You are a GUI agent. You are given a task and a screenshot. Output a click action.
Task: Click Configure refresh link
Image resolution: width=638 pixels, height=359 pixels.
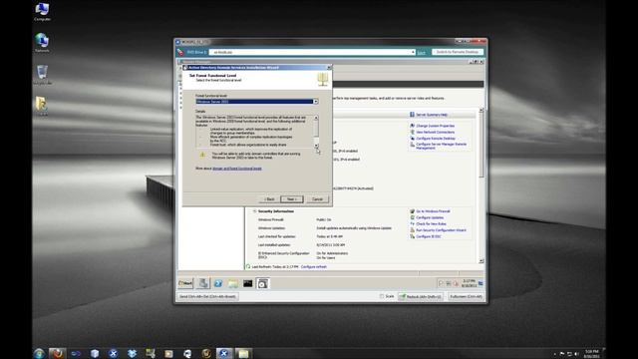coord(314,267)
